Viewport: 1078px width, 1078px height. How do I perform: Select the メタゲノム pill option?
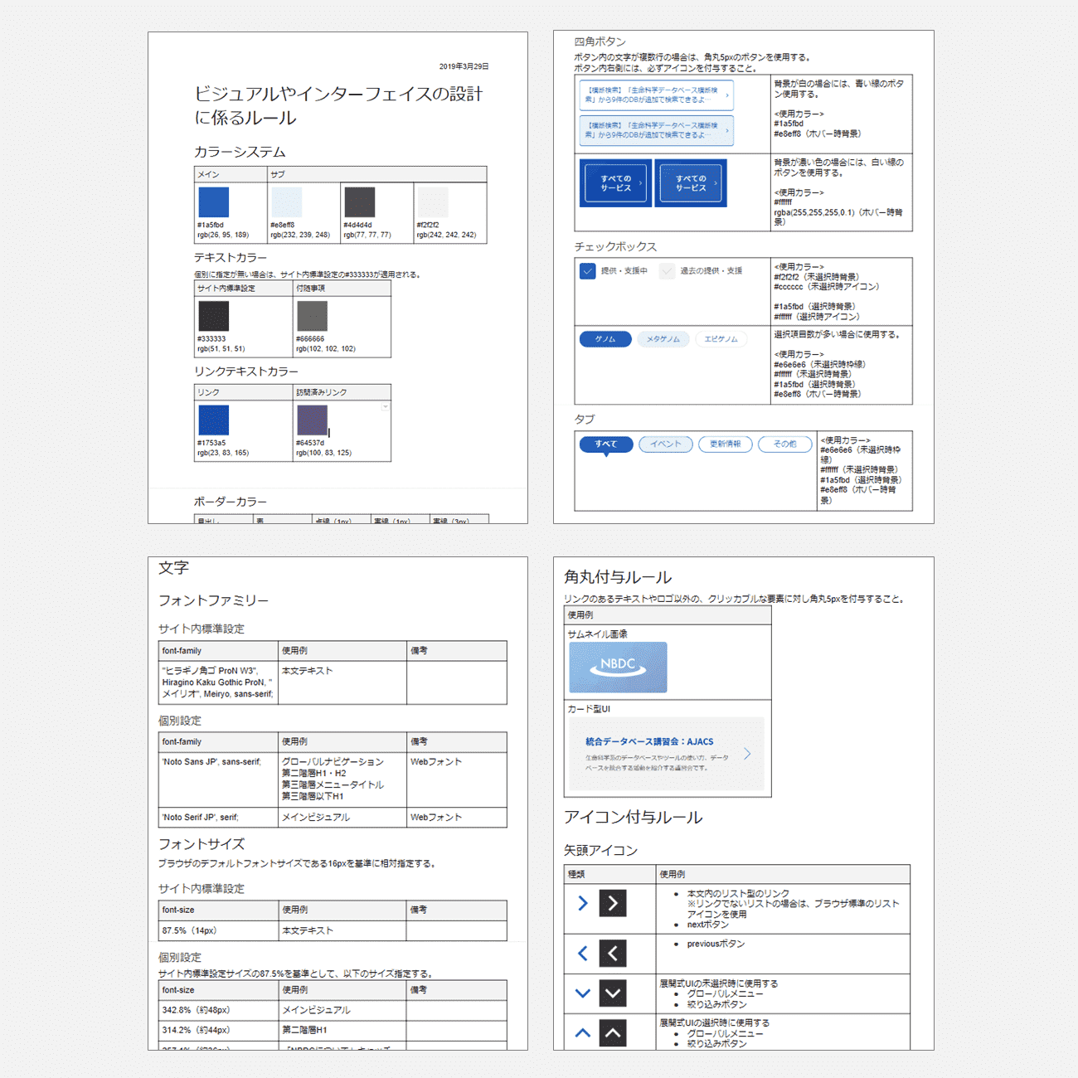point(663,339)
